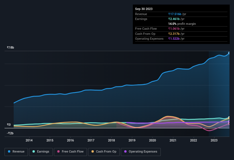Screen dimensions: 234x160
Task: Click the Sep 30 2023 tooltip date
Action: (144, 9)
